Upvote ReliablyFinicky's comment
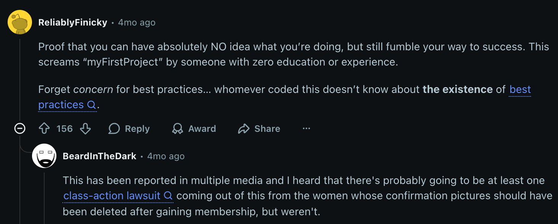 click(45, 128)
